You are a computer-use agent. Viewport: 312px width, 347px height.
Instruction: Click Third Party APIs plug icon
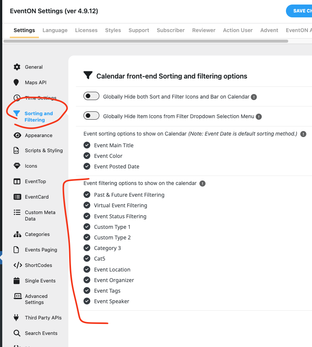tap(16, 318)
